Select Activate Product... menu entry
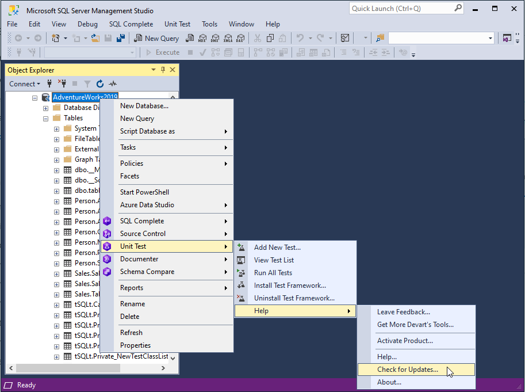Image resolution: width=525 pixels, height=392 pixels. (416, 341)
